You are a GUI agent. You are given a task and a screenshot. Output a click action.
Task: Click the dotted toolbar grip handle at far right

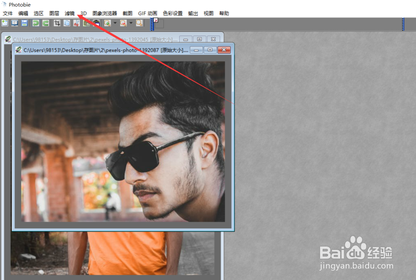(403, 24)
